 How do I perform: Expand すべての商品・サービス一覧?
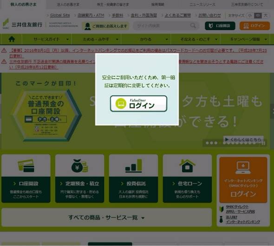107,217
